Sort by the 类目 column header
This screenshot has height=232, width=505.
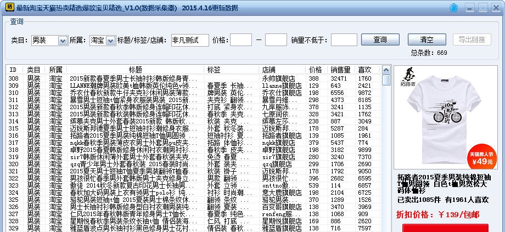[34, 70]
